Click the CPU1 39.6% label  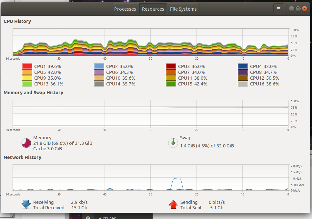[x=47, y=66]
